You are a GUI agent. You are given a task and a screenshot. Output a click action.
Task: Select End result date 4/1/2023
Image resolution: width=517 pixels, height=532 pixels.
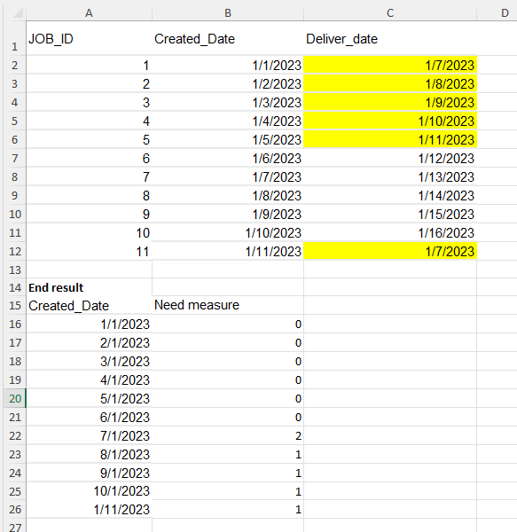pos(89,379)
